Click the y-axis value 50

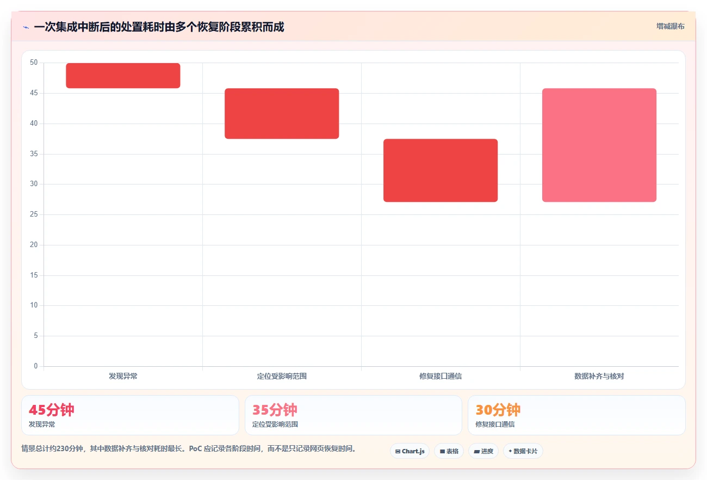pyautogui.click(x=34, y=63)
